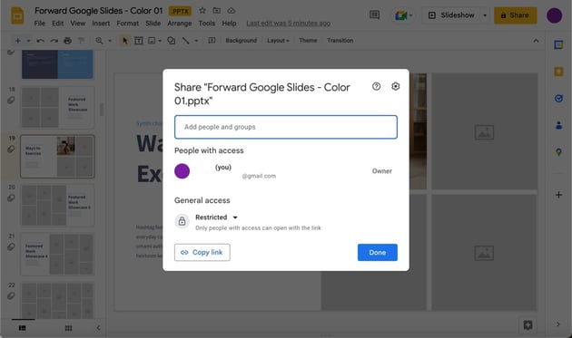
Task: Click the Copy link button
Action: [202, 252]
